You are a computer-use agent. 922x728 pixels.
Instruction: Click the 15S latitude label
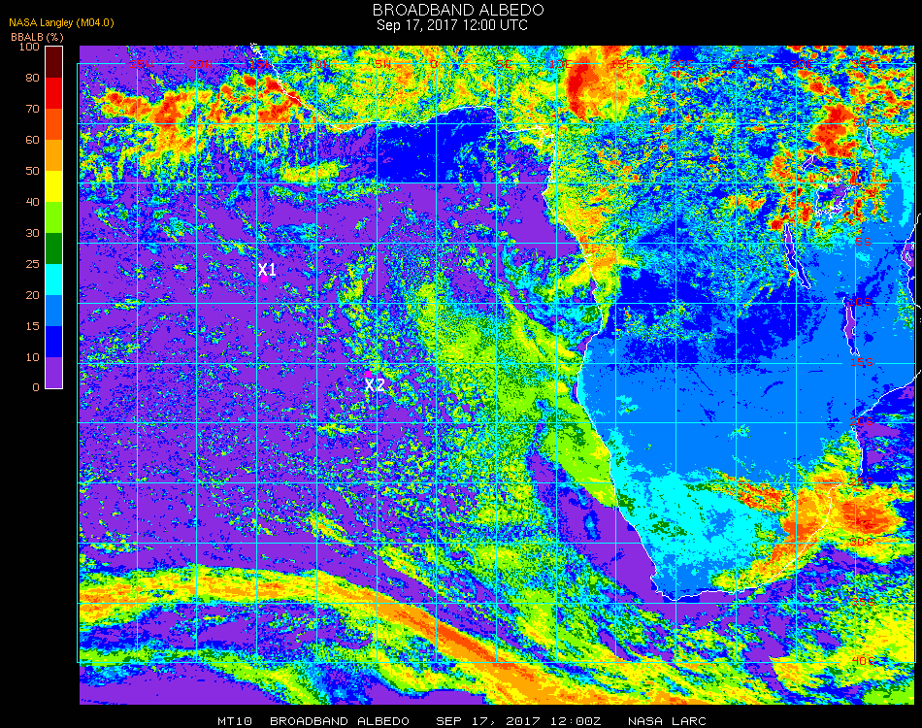[862, 362]
